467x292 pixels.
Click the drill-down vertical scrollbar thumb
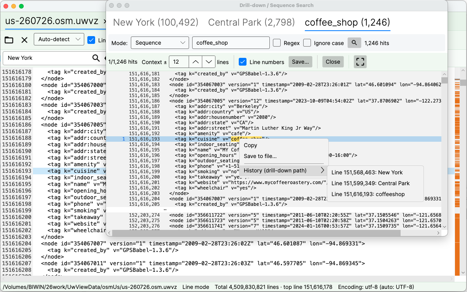pyautogui.click(x=444, y=80)
